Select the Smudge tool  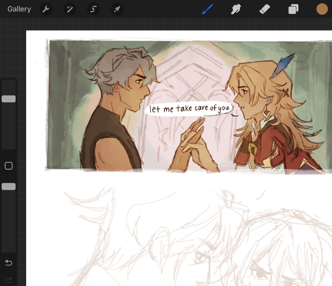tap(236, 9)
